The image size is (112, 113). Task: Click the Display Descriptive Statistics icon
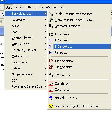pos(51,14)
